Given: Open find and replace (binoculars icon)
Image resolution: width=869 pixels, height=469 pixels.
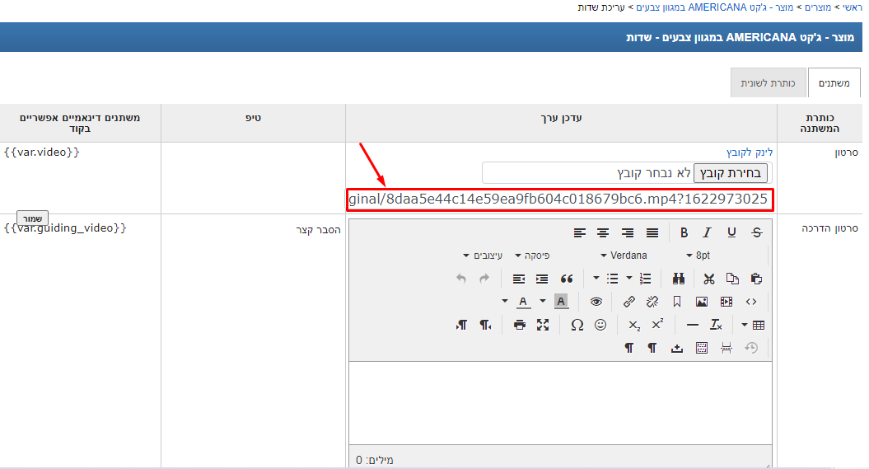Looking at the screenshot, I should pos(679,279).
